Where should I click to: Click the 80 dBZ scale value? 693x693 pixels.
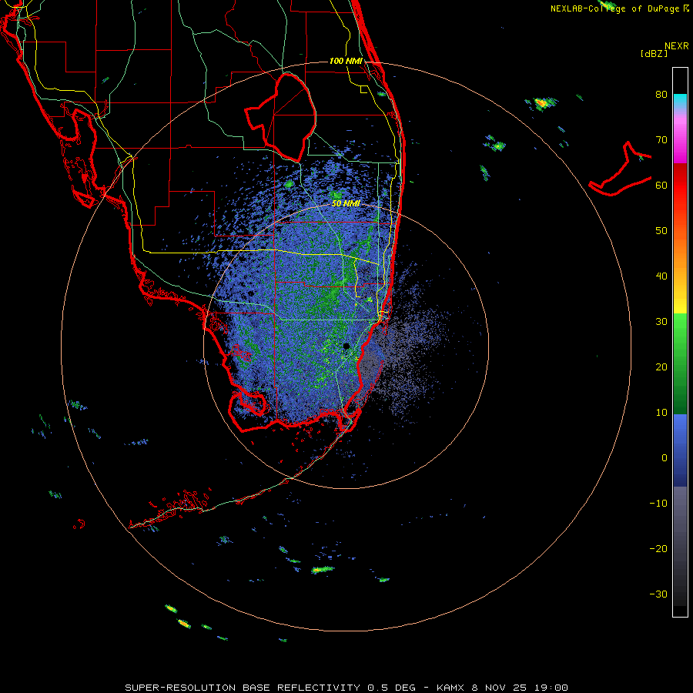click(661, 94)
